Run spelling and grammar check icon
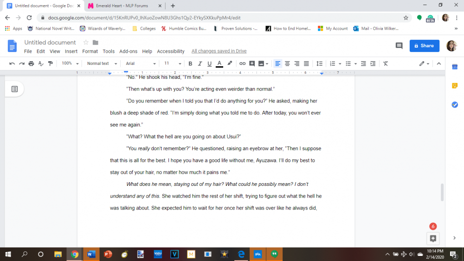This screenshot has height=261, width=464. coord(41,64)
